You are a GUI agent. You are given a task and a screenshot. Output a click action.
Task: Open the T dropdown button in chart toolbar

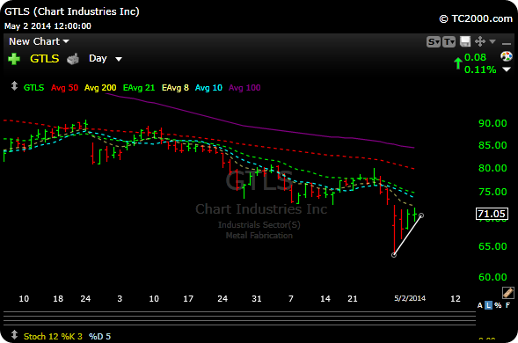click(x=449, y=41)
